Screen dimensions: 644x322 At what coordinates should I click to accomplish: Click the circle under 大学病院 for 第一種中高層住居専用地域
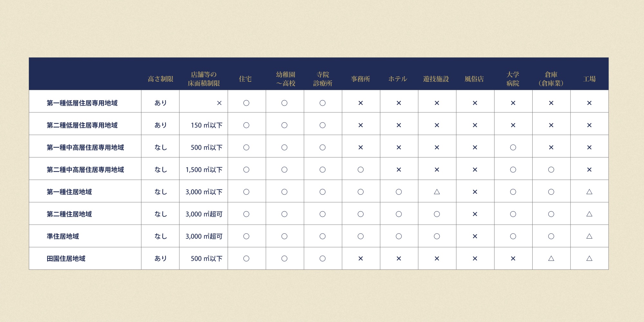click(513, 147)
